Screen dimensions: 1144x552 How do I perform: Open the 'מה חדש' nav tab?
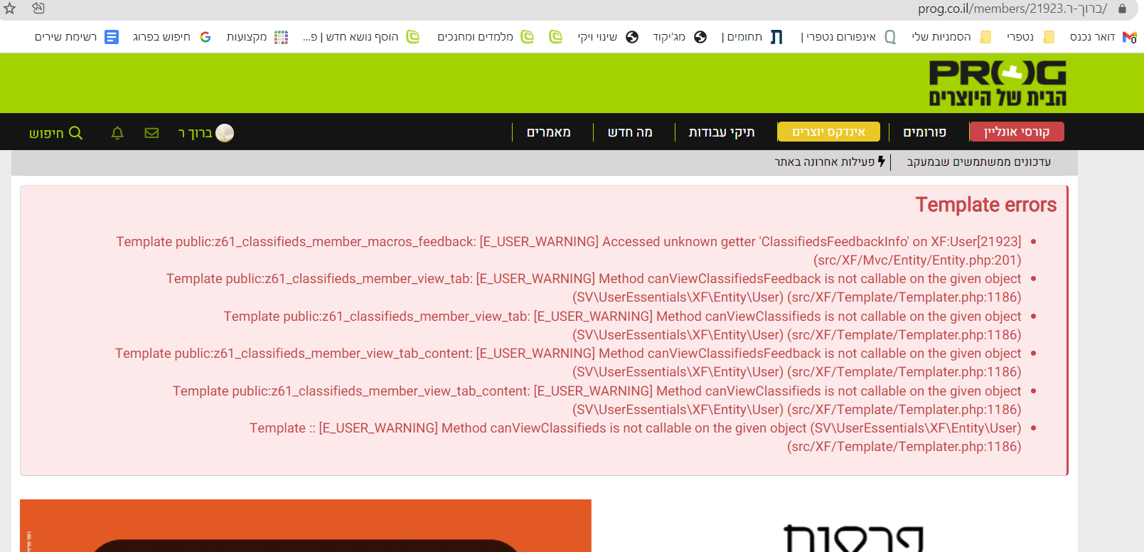(x=630, y=132)
